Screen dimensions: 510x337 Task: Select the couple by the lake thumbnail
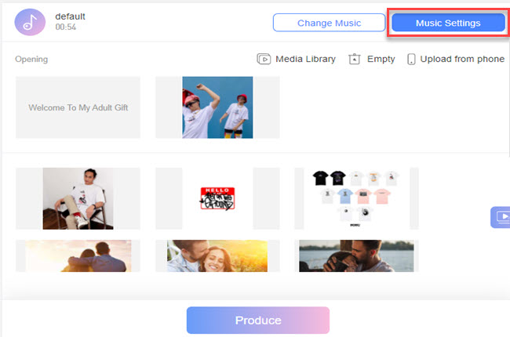point(356,255)
